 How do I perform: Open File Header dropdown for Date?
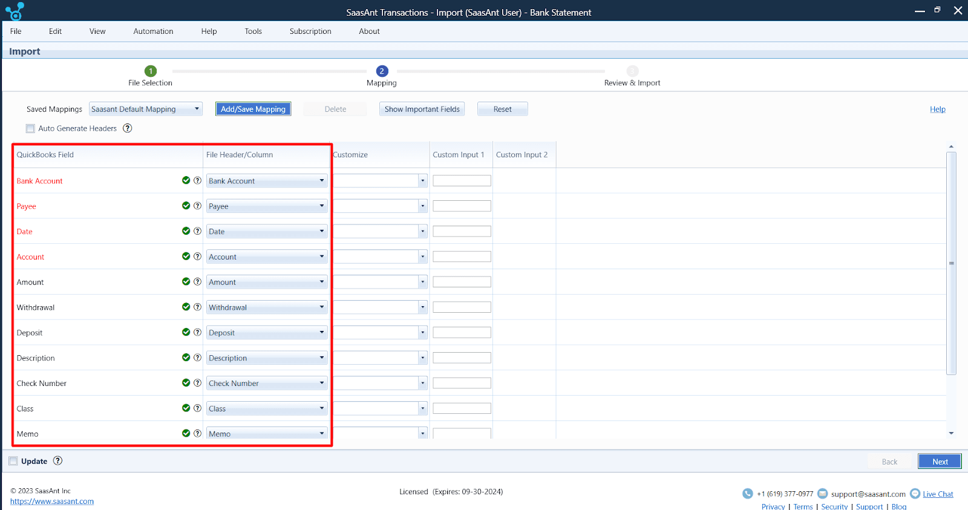(267, 232)
